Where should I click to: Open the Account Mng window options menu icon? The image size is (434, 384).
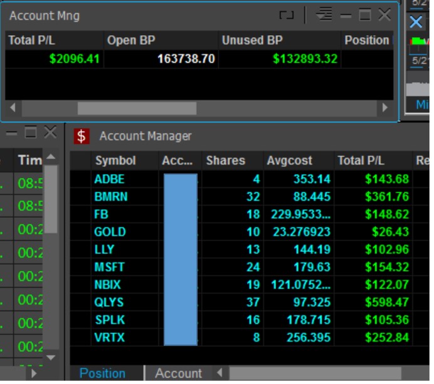point(324,15)
